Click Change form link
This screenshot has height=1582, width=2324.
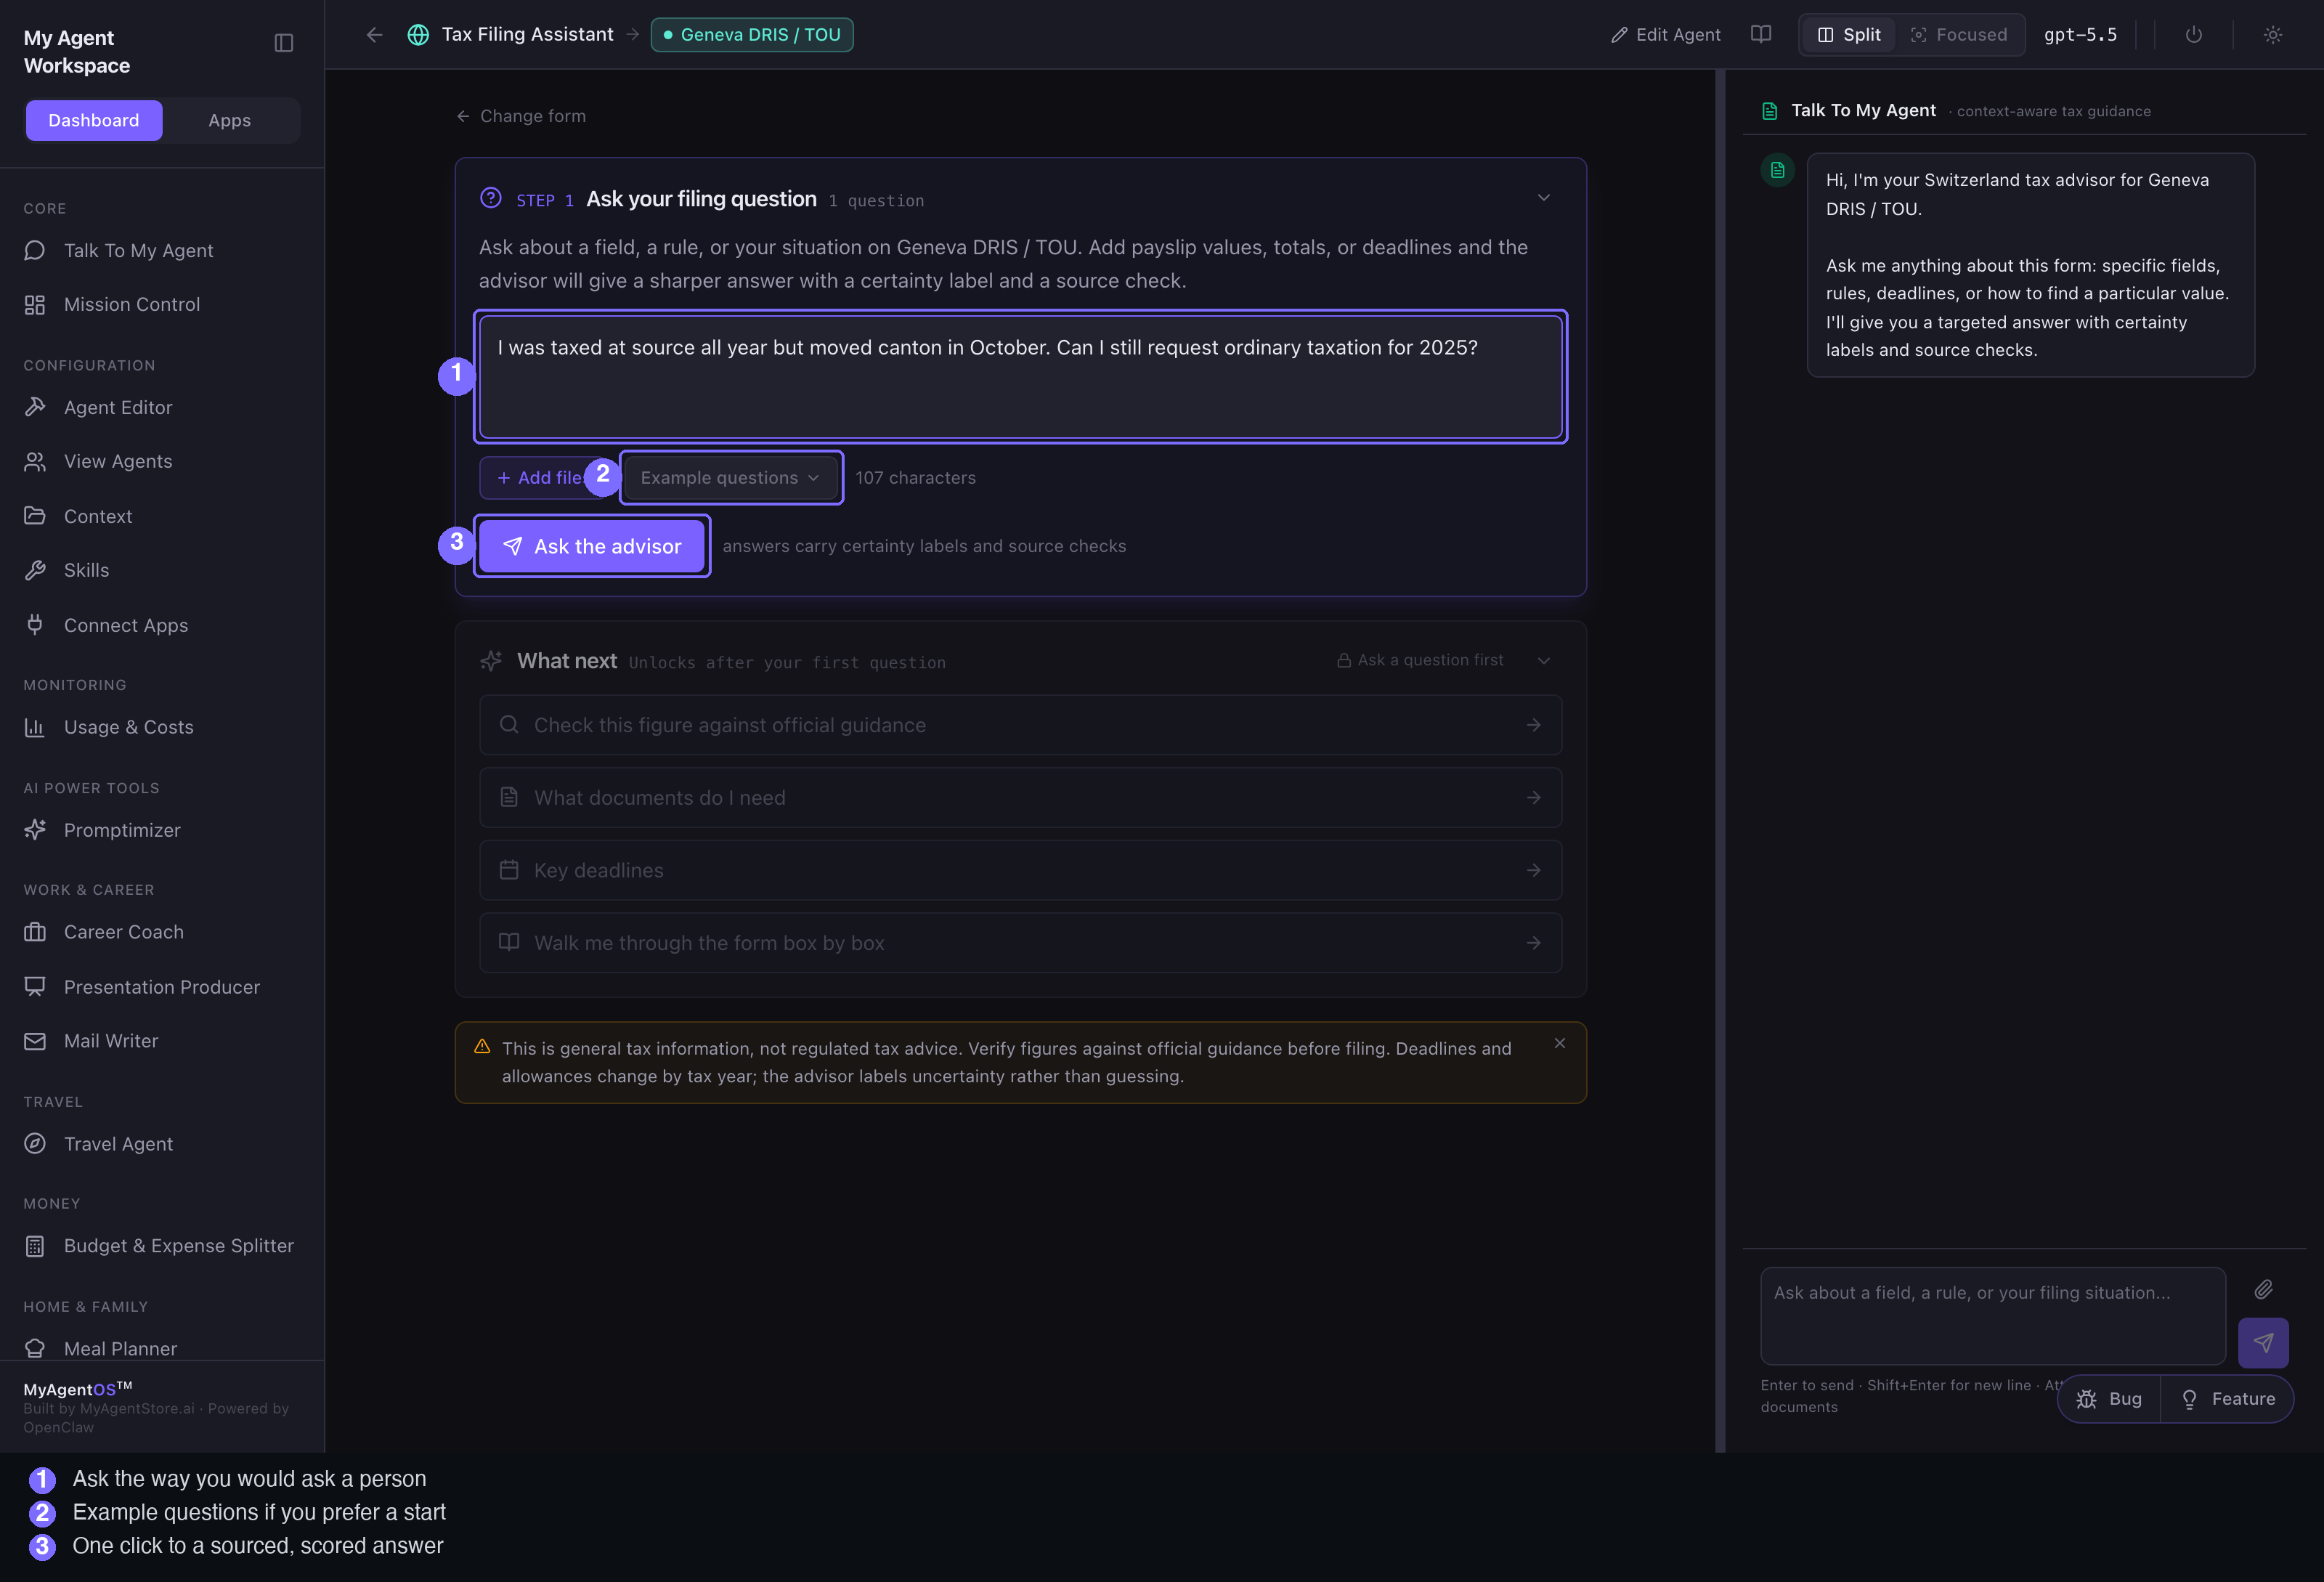tap(521, 116)
